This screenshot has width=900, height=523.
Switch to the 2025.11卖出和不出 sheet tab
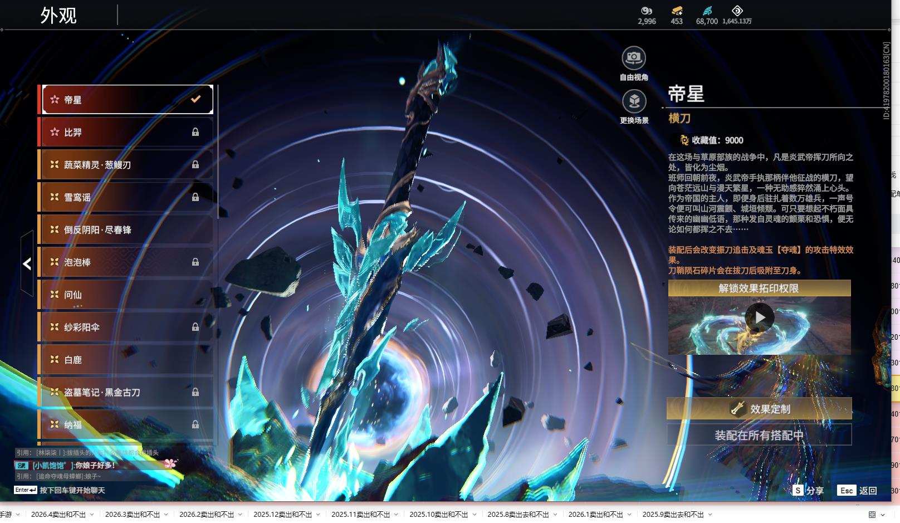point(361,515)
